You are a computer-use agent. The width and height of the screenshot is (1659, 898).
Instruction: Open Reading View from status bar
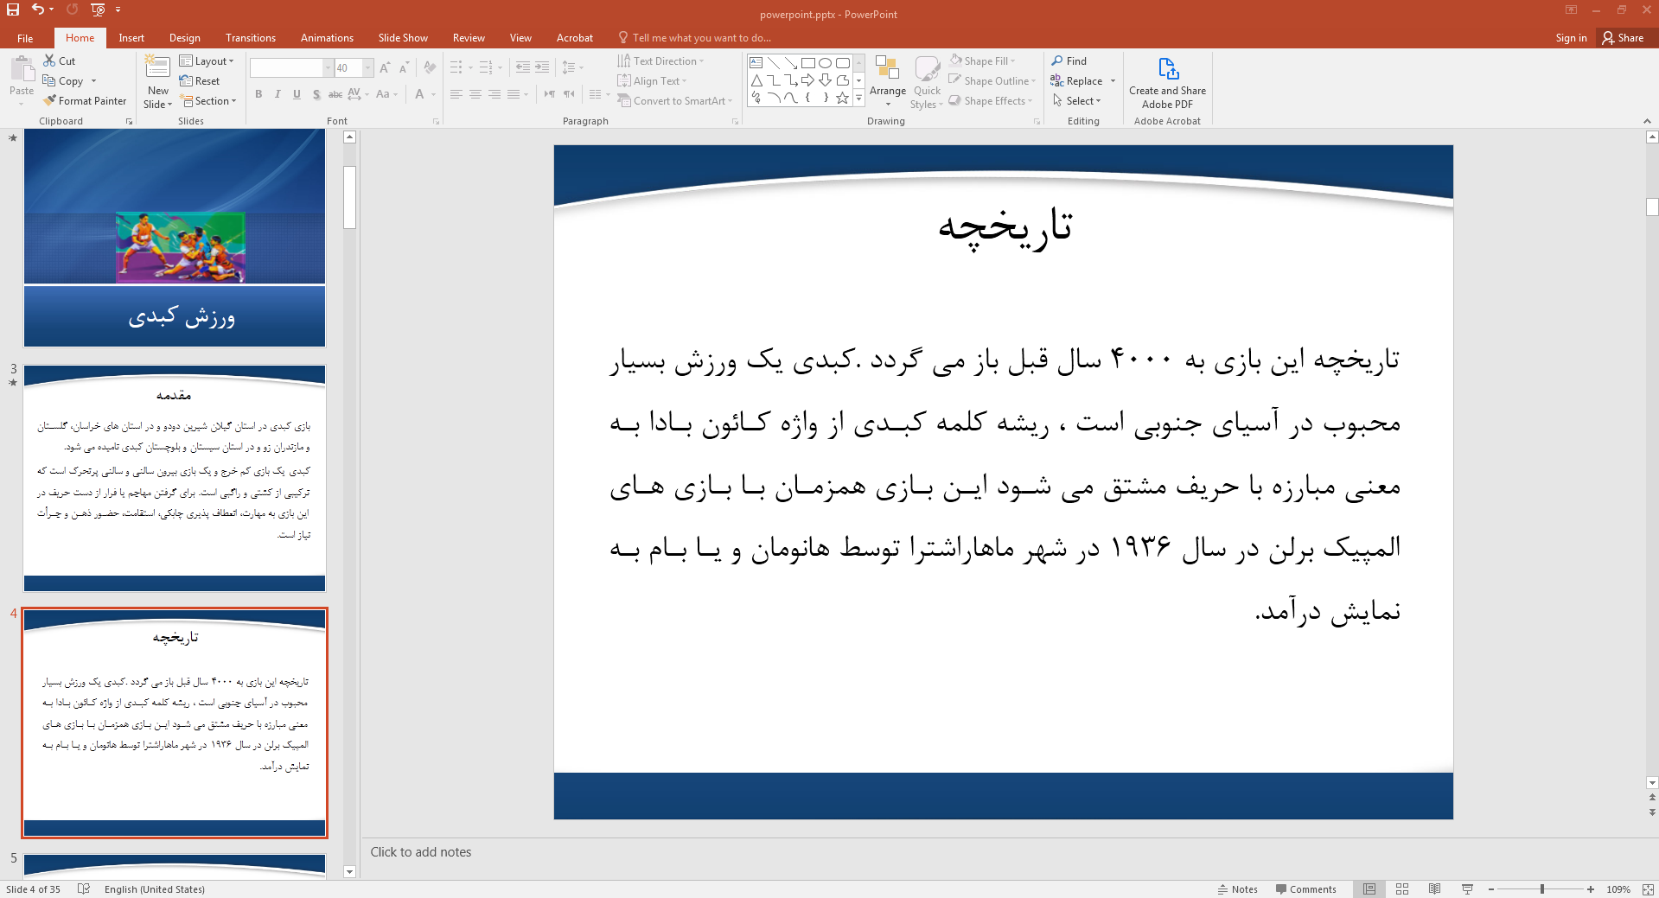[x=1435, y=889]
